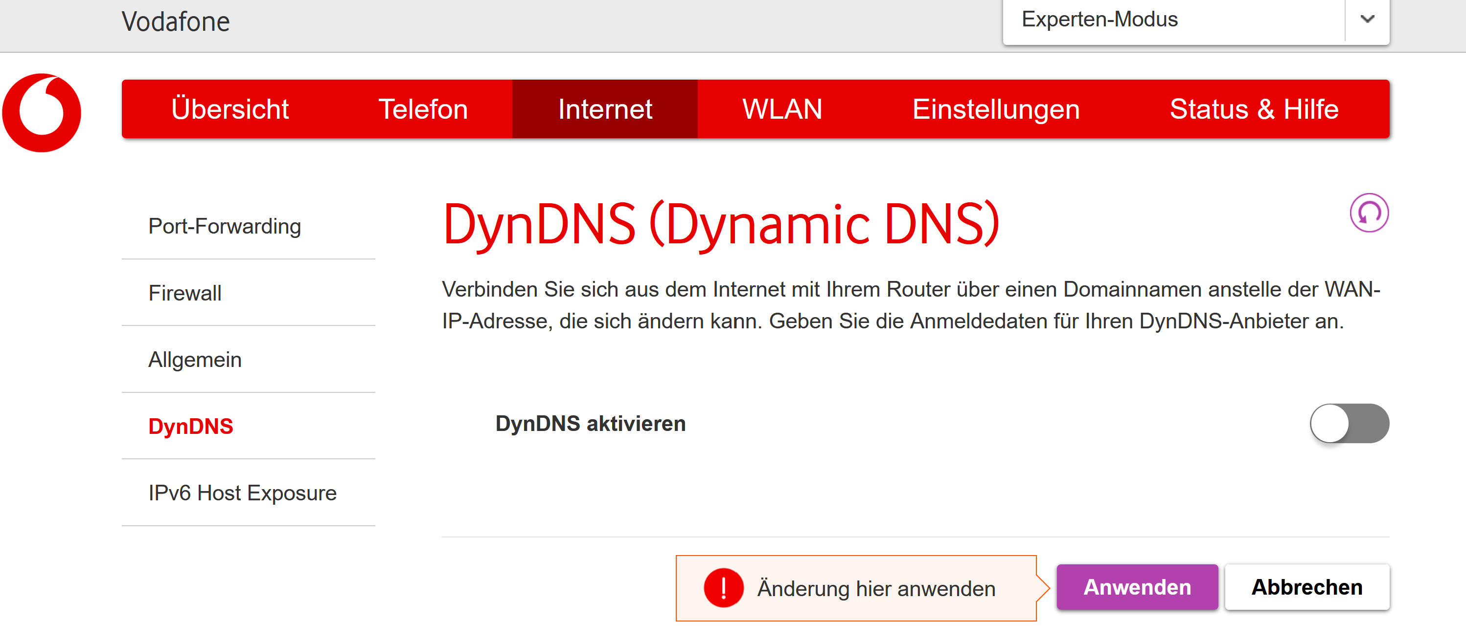Click the Vodafone title text

tap(176, 21)
